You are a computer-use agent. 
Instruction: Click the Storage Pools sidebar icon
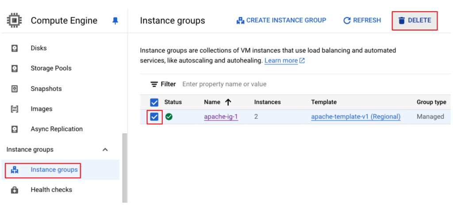click(x=15, y=68)
